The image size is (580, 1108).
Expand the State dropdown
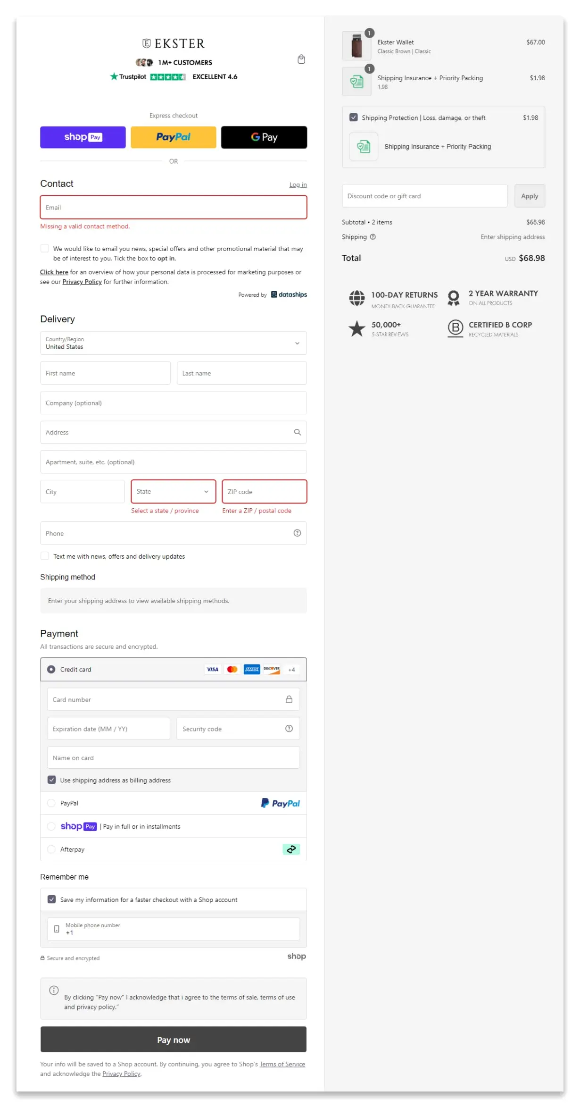pyautogui.click(x=174, y=491)
